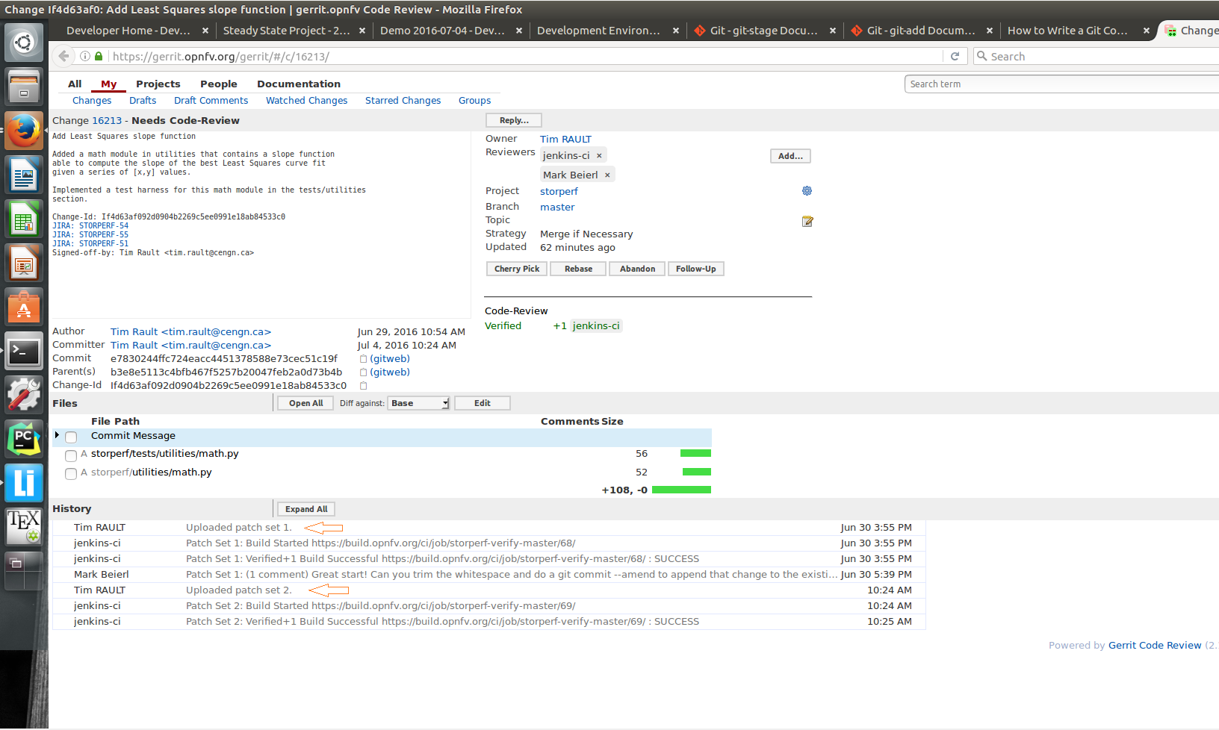Launch Terminal from the dock
Viewport: 1219px width, 730px height.
coord(24,351)
